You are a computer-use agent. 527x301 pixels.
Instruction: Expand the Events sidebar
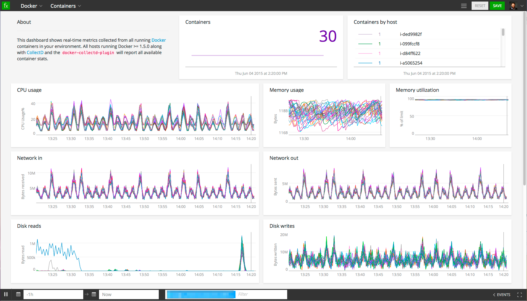(502, 295)
